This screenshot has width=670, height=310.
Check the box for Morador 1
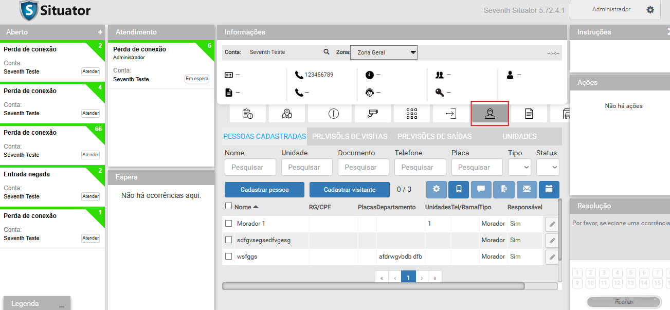click(229, 224)
